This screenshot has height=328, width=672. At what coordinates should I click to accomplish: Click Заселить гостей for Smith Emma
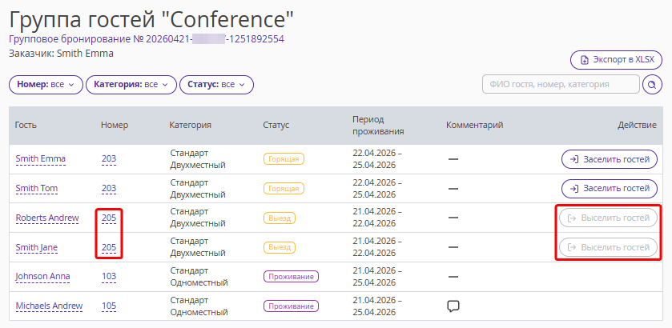610,159
